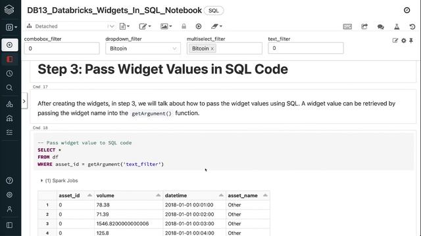Image resolution: width=421 pixels, height=236 pixels.
Task: Pin the widgets panel
Action: point(410,41)
